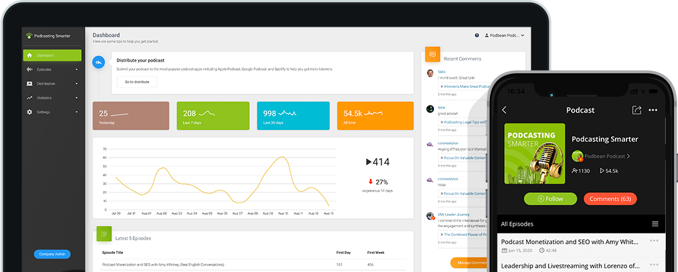Tap the All Episodes list menu icon

[655, 224]
